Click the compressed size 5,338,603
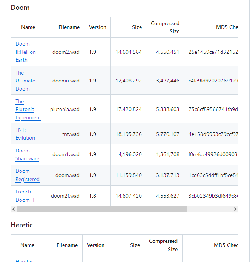Screen dimensions: 250x262 click(x=168, y=109)
